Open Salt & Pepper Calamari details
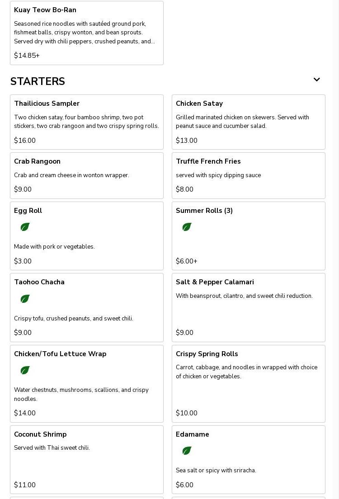Viewport: 339px width, 499px height. [x=248, y=307]
